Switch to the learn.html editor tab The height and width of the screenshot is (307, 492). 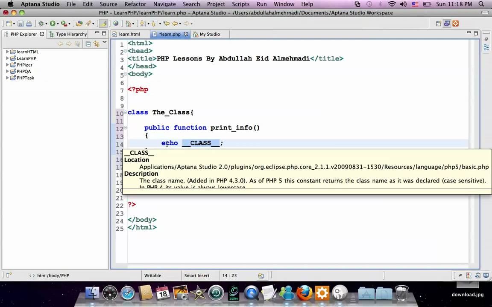pos(129,34)
